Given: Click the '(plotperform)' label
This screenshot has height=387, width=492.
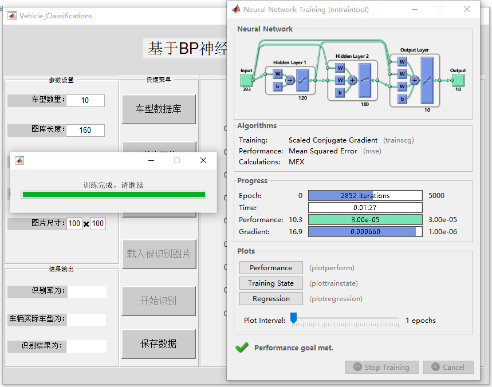Looking at the screenshot, I should (332, 268).
